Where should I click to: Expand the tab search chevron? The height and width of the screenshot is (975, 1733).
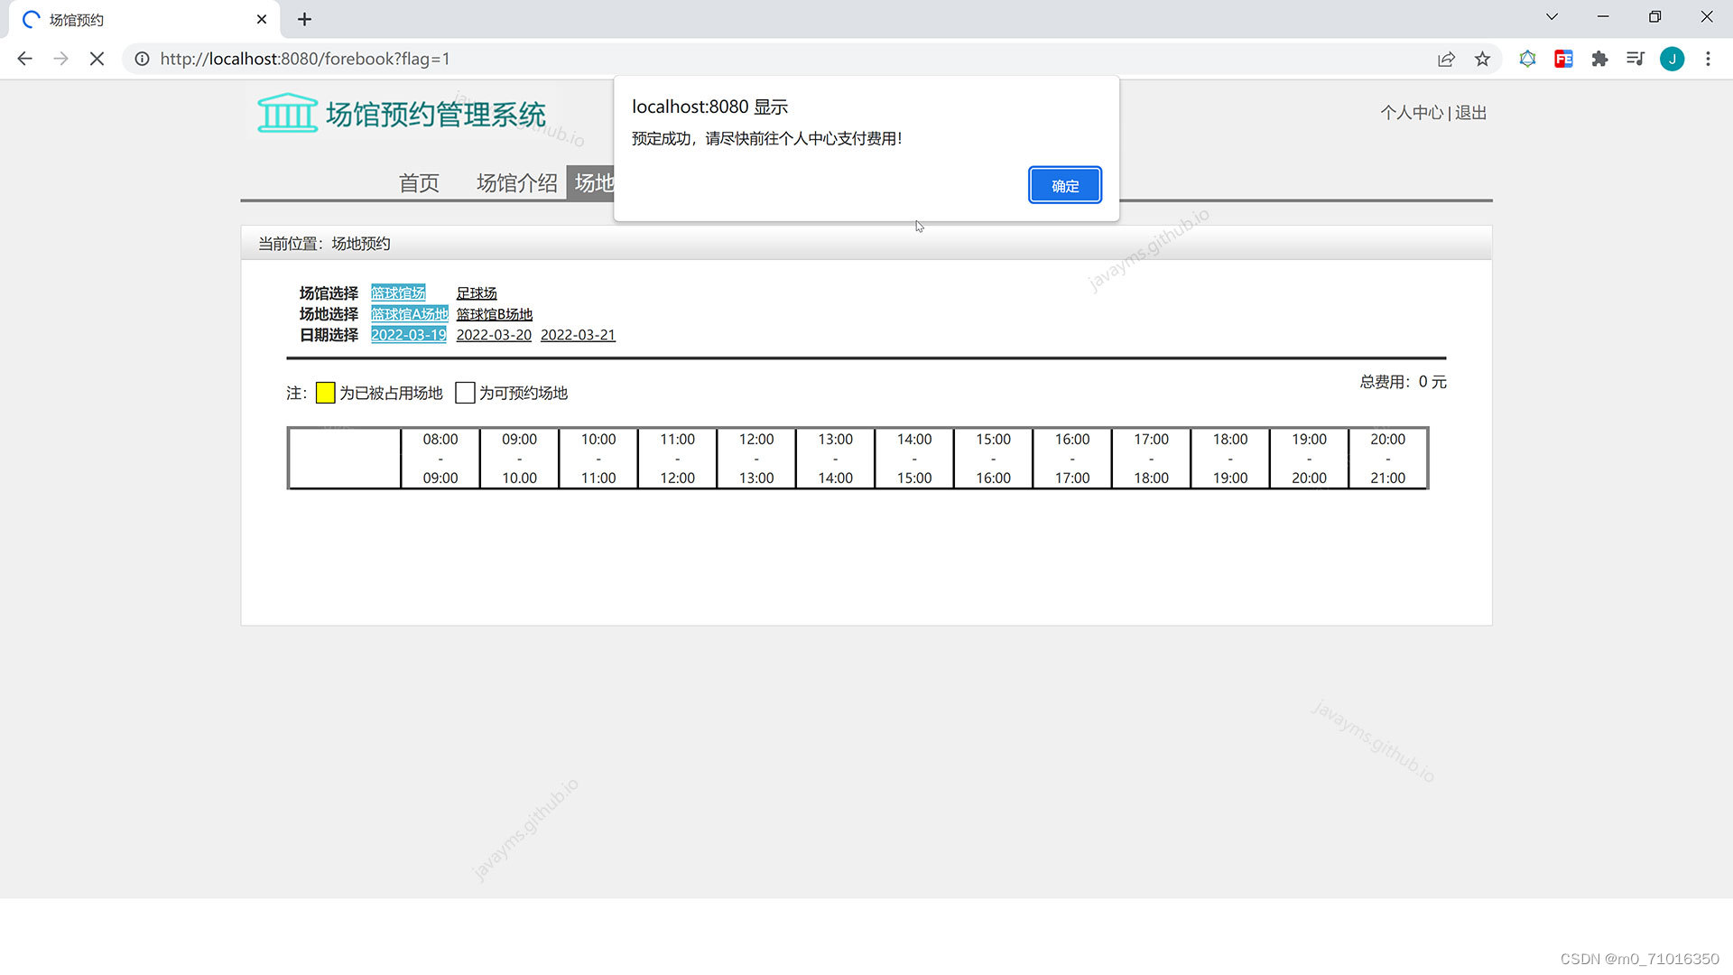tap(1552, 17)
